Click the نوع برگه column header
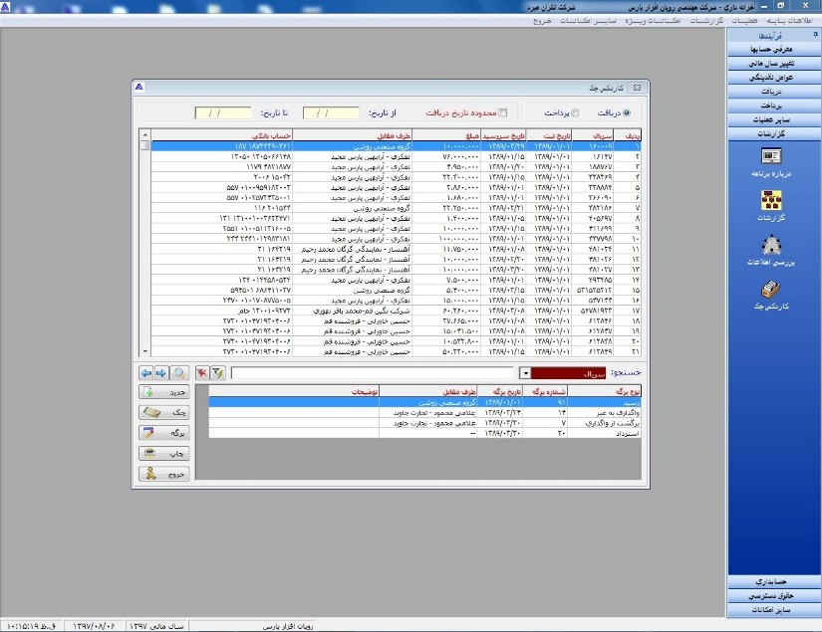This screenshot has height=632, width=822. pyautogui.click(x=604, y=392)
